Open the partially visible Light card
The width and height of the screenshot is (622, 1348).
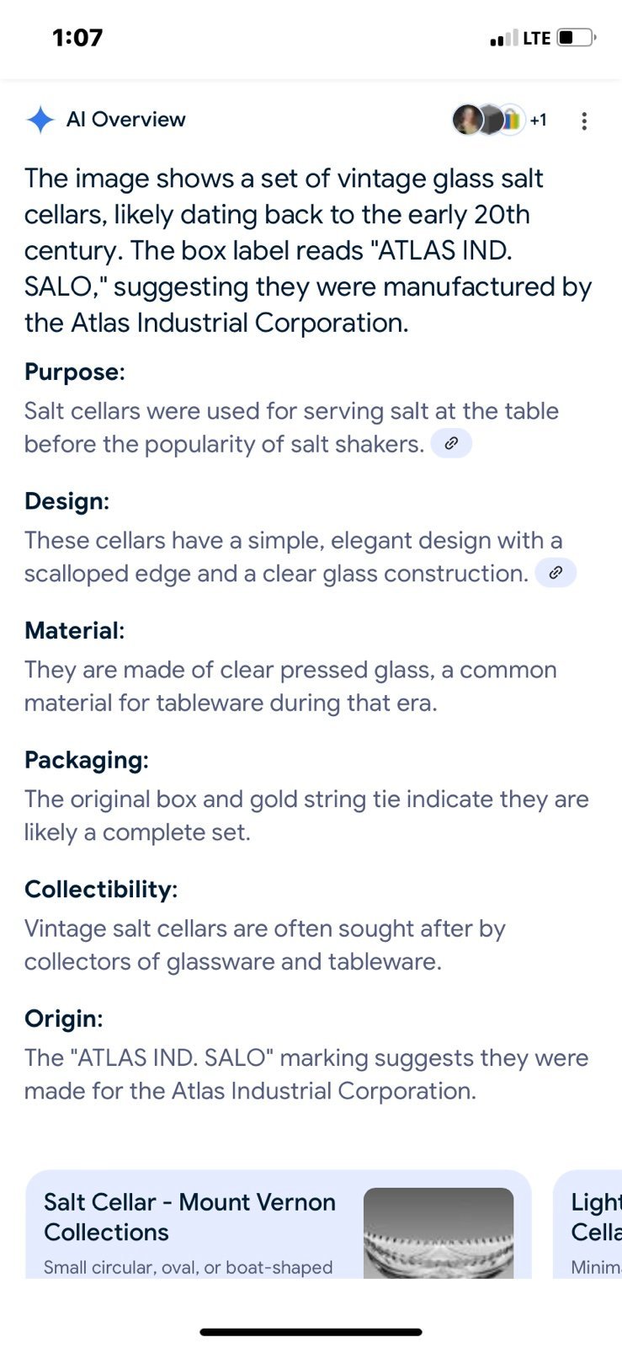(587, 1224)
